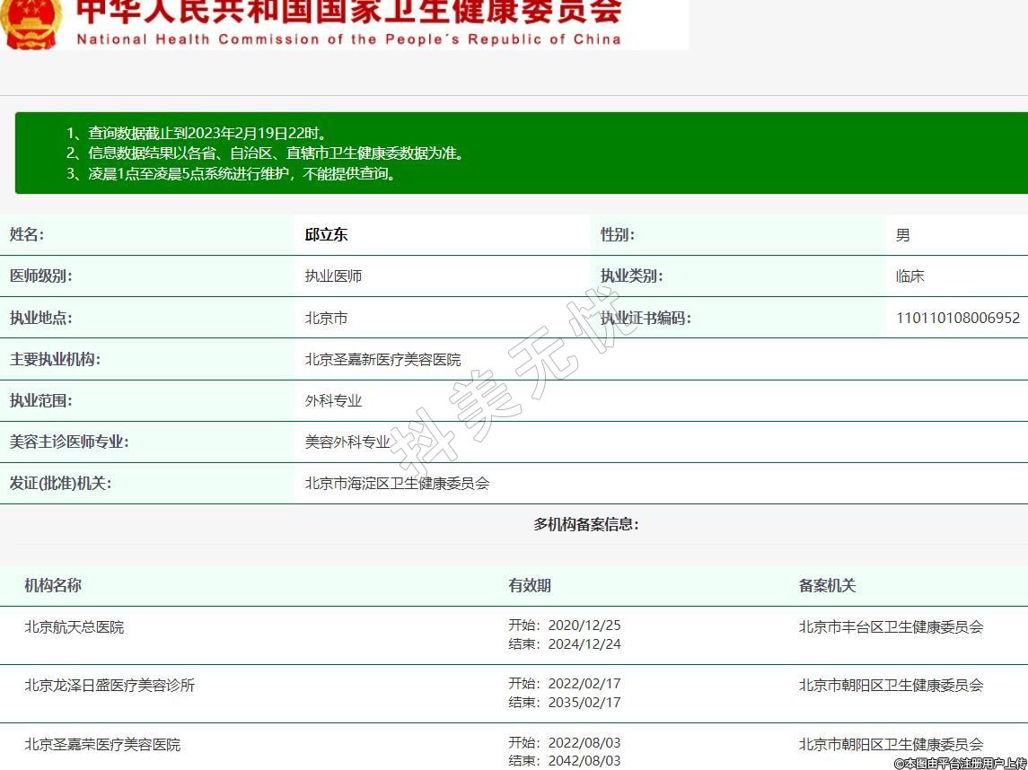Select the 北京市 practice location value
1028x770 pixels.
pos(326,318)
